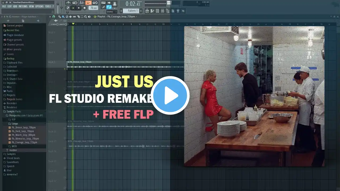Click the record button
The height and width of the screenshot is (191, 340).
pos(84,8)
